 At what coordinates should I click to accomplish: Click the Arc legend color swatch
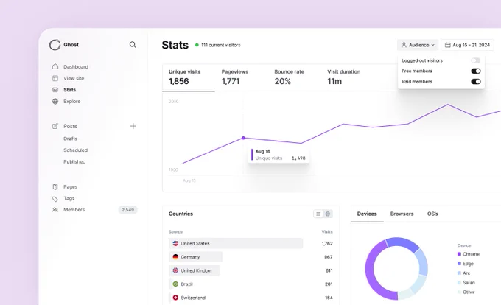coord(459,273)
